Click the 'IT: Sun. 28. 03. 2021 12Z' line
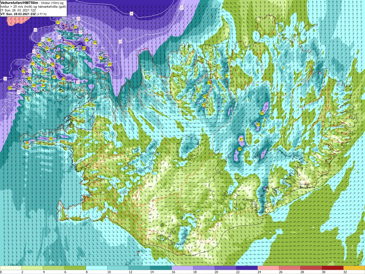 pos(18,10)
